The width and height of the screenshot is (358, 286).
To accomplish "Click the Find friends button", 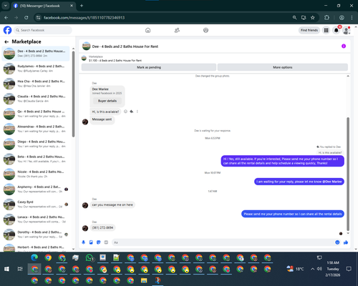I will (309, 30).
